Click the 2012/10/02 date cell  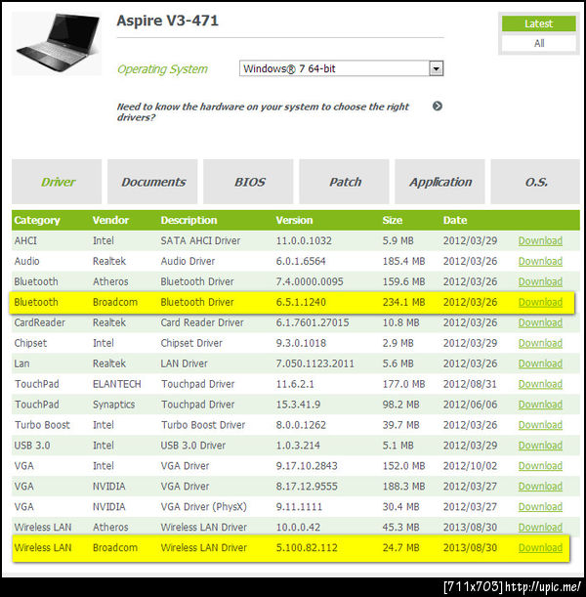click(x=470, y=466)
